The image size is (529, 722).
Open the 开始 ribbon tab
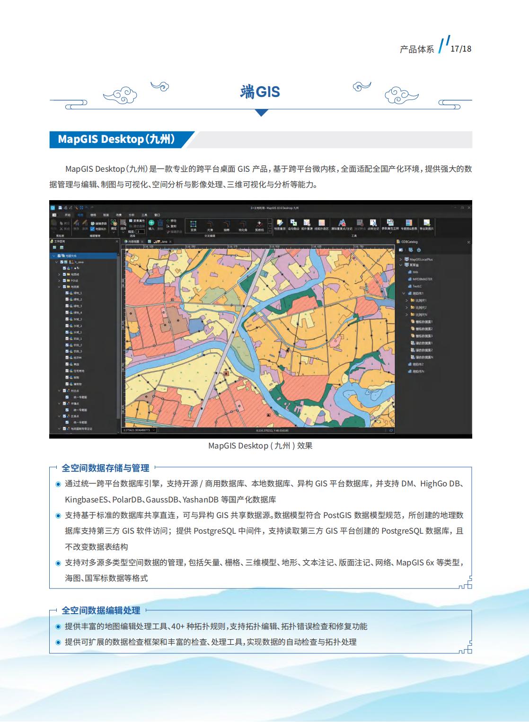[68, 215]
